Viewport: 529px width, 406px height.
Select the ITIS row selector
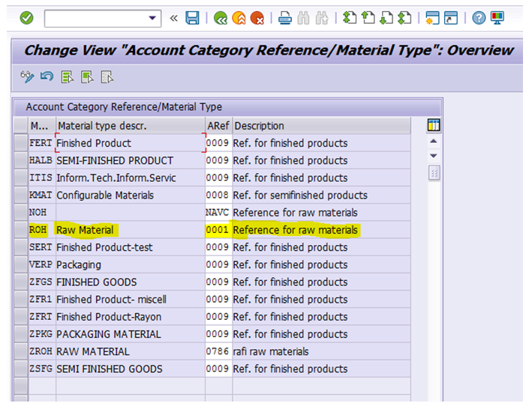tap(20, 178)
